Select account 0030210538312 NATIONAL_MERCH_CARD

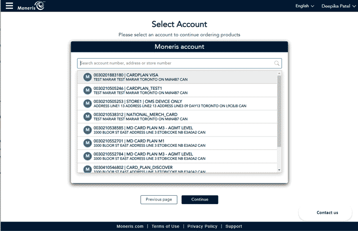click(177, 117)
